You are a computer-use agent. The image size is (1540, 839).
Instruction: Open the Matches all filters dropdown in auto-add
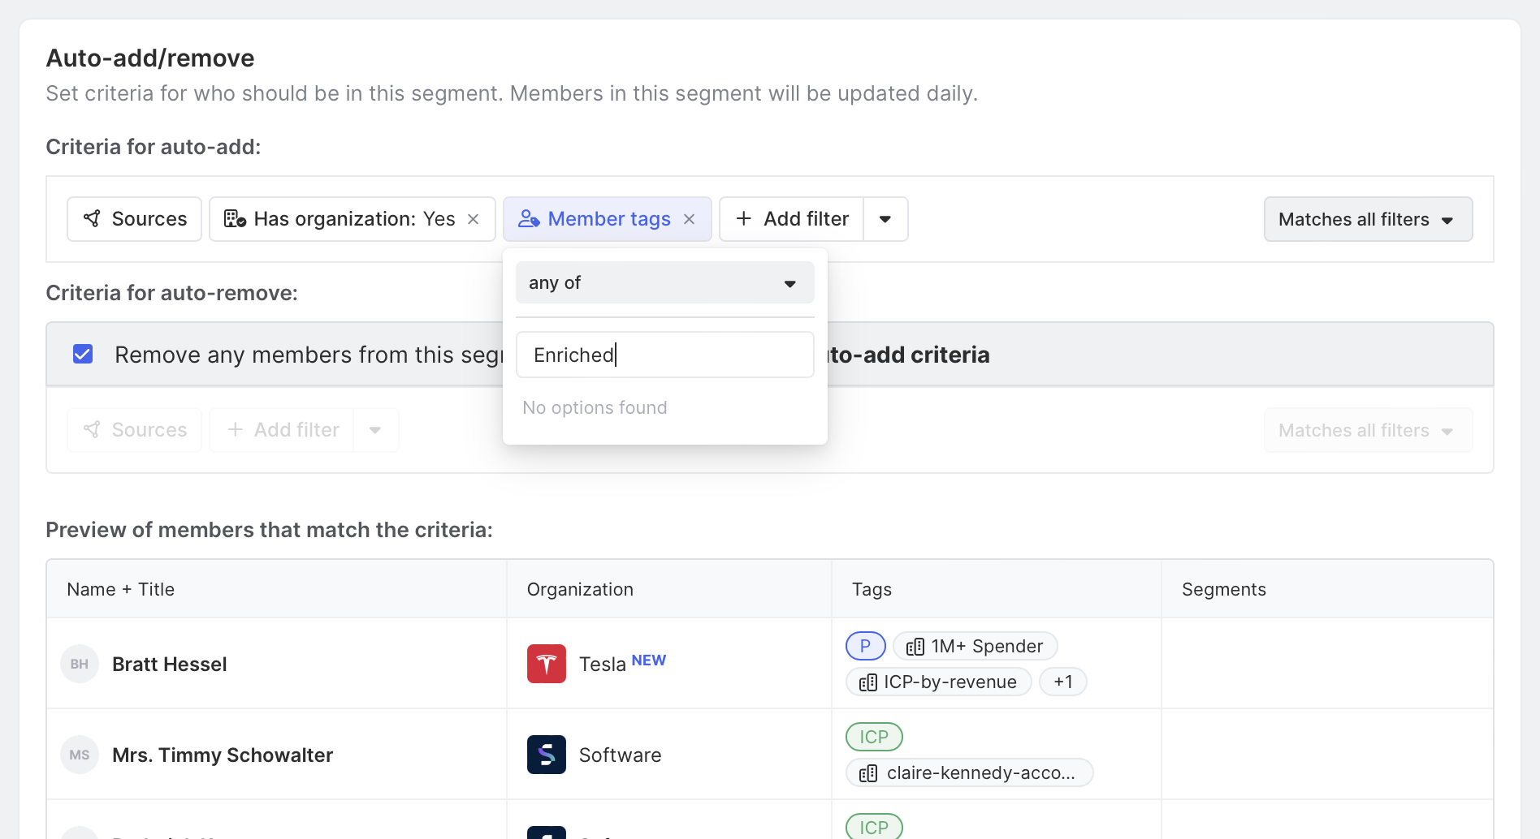(x=1367, y=219)
